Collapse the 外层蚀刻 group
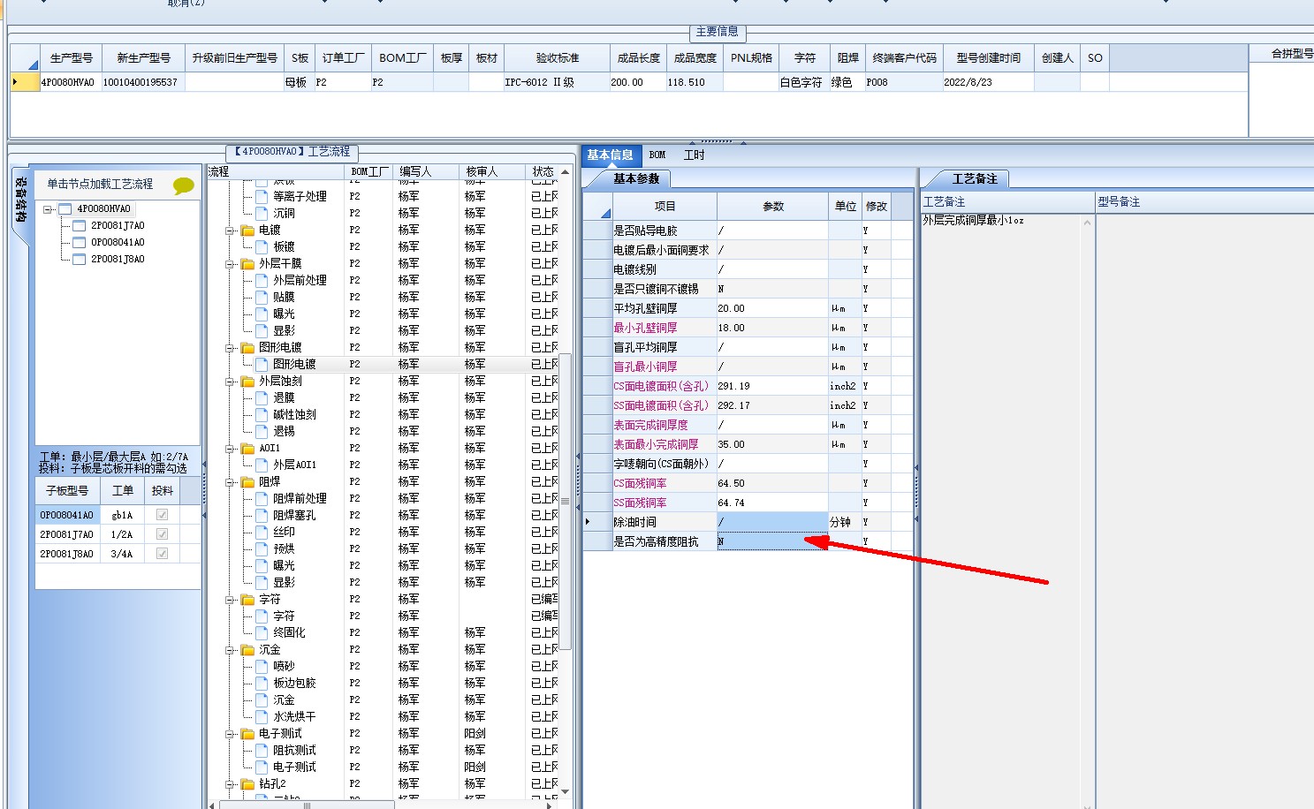The height and width of the screenshot is (809, 1314). coord(230,382)
